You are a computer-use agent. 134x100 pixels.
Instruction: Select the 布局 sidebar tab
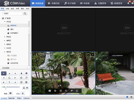tap(18, 8)
